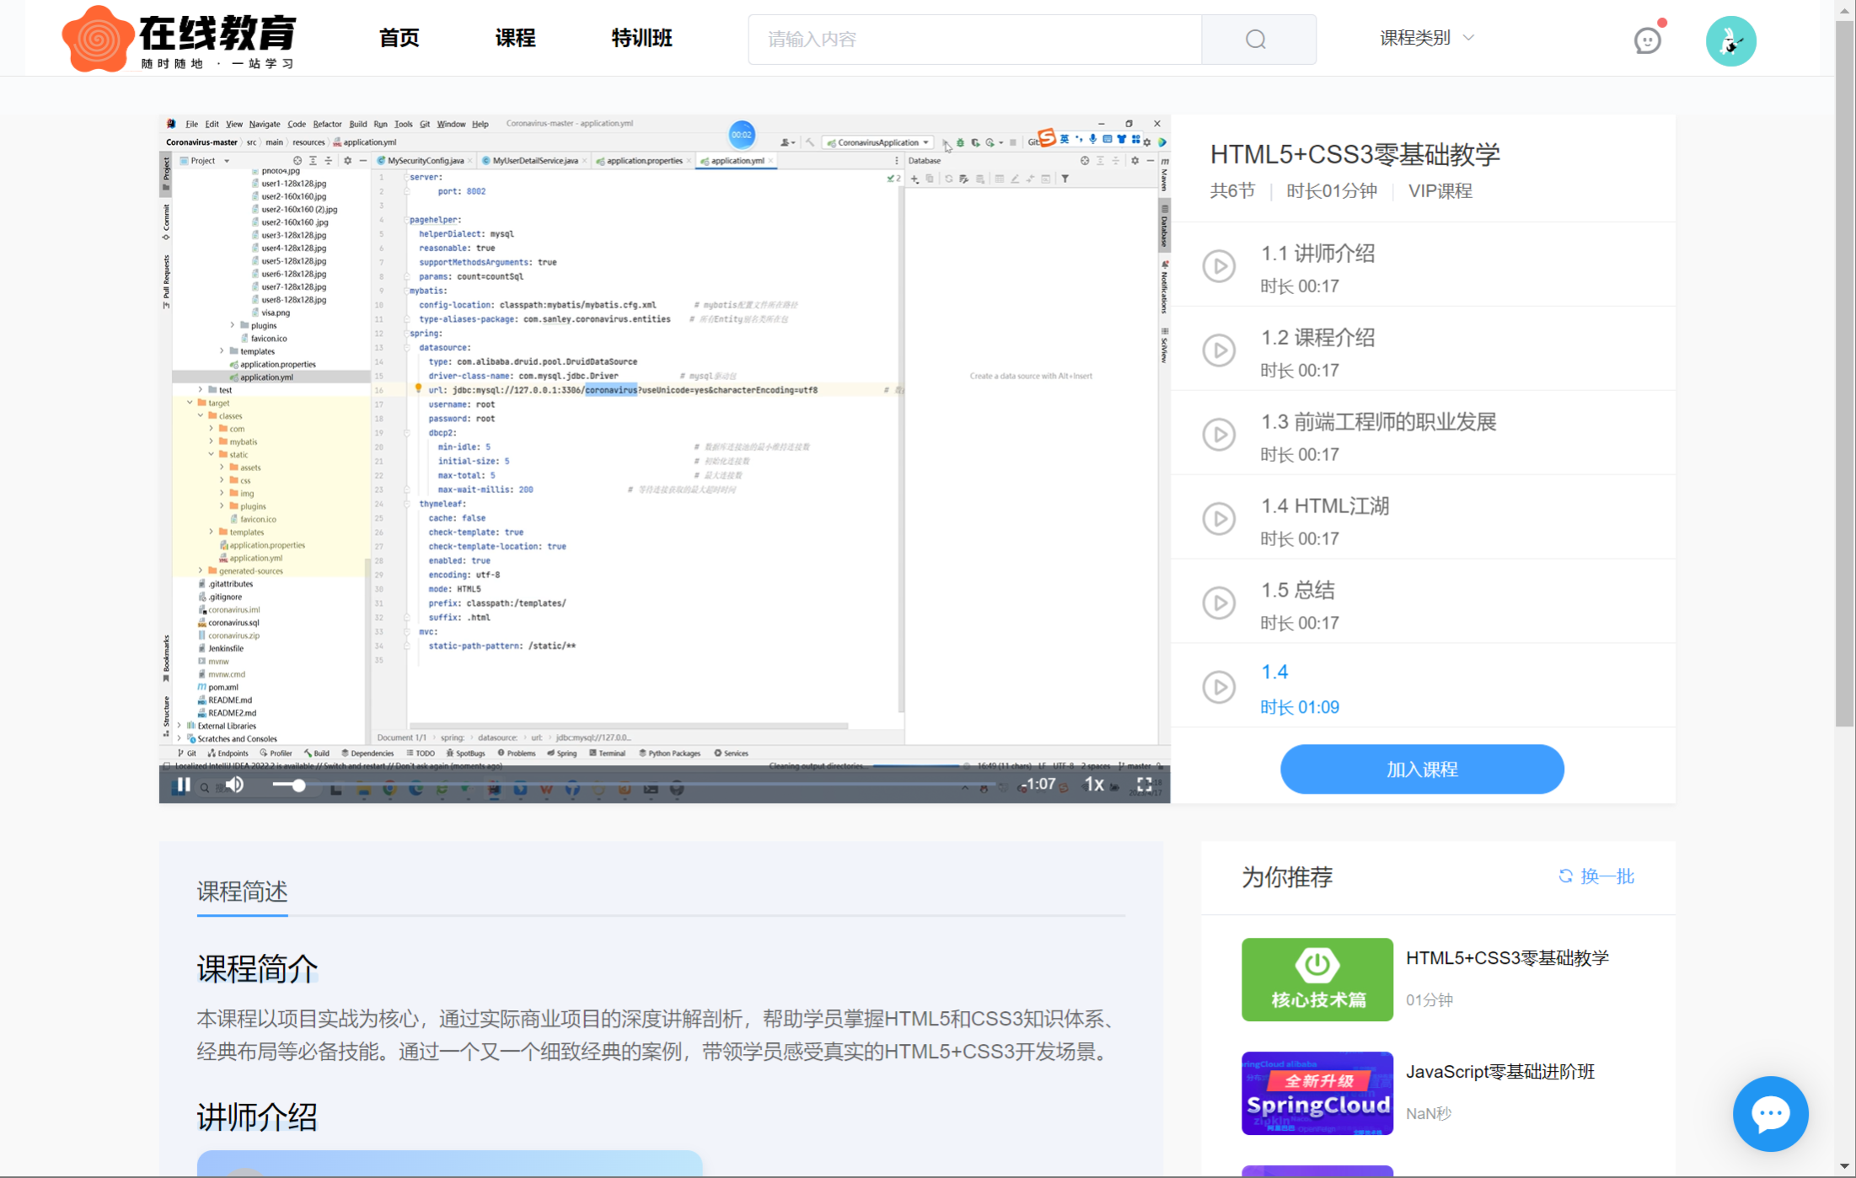
Task: Play lesson 1.1 讲师介绍 icon
Action: [1219, 266]
